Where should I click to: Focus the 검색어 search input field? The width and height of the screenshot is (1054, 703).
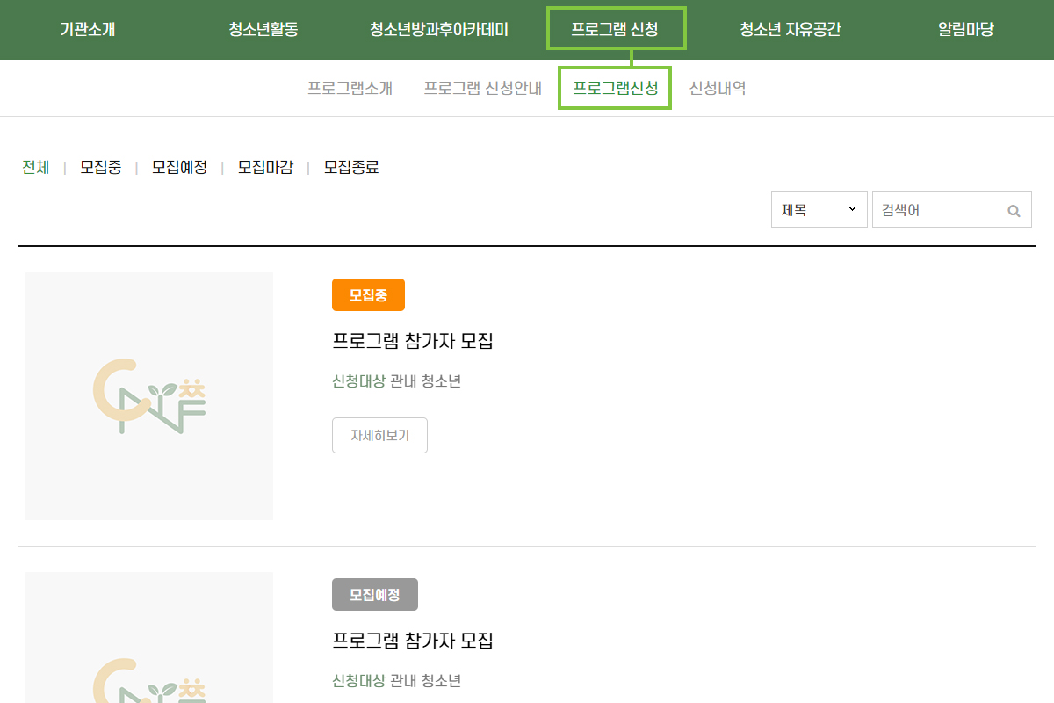pos(952,209)
